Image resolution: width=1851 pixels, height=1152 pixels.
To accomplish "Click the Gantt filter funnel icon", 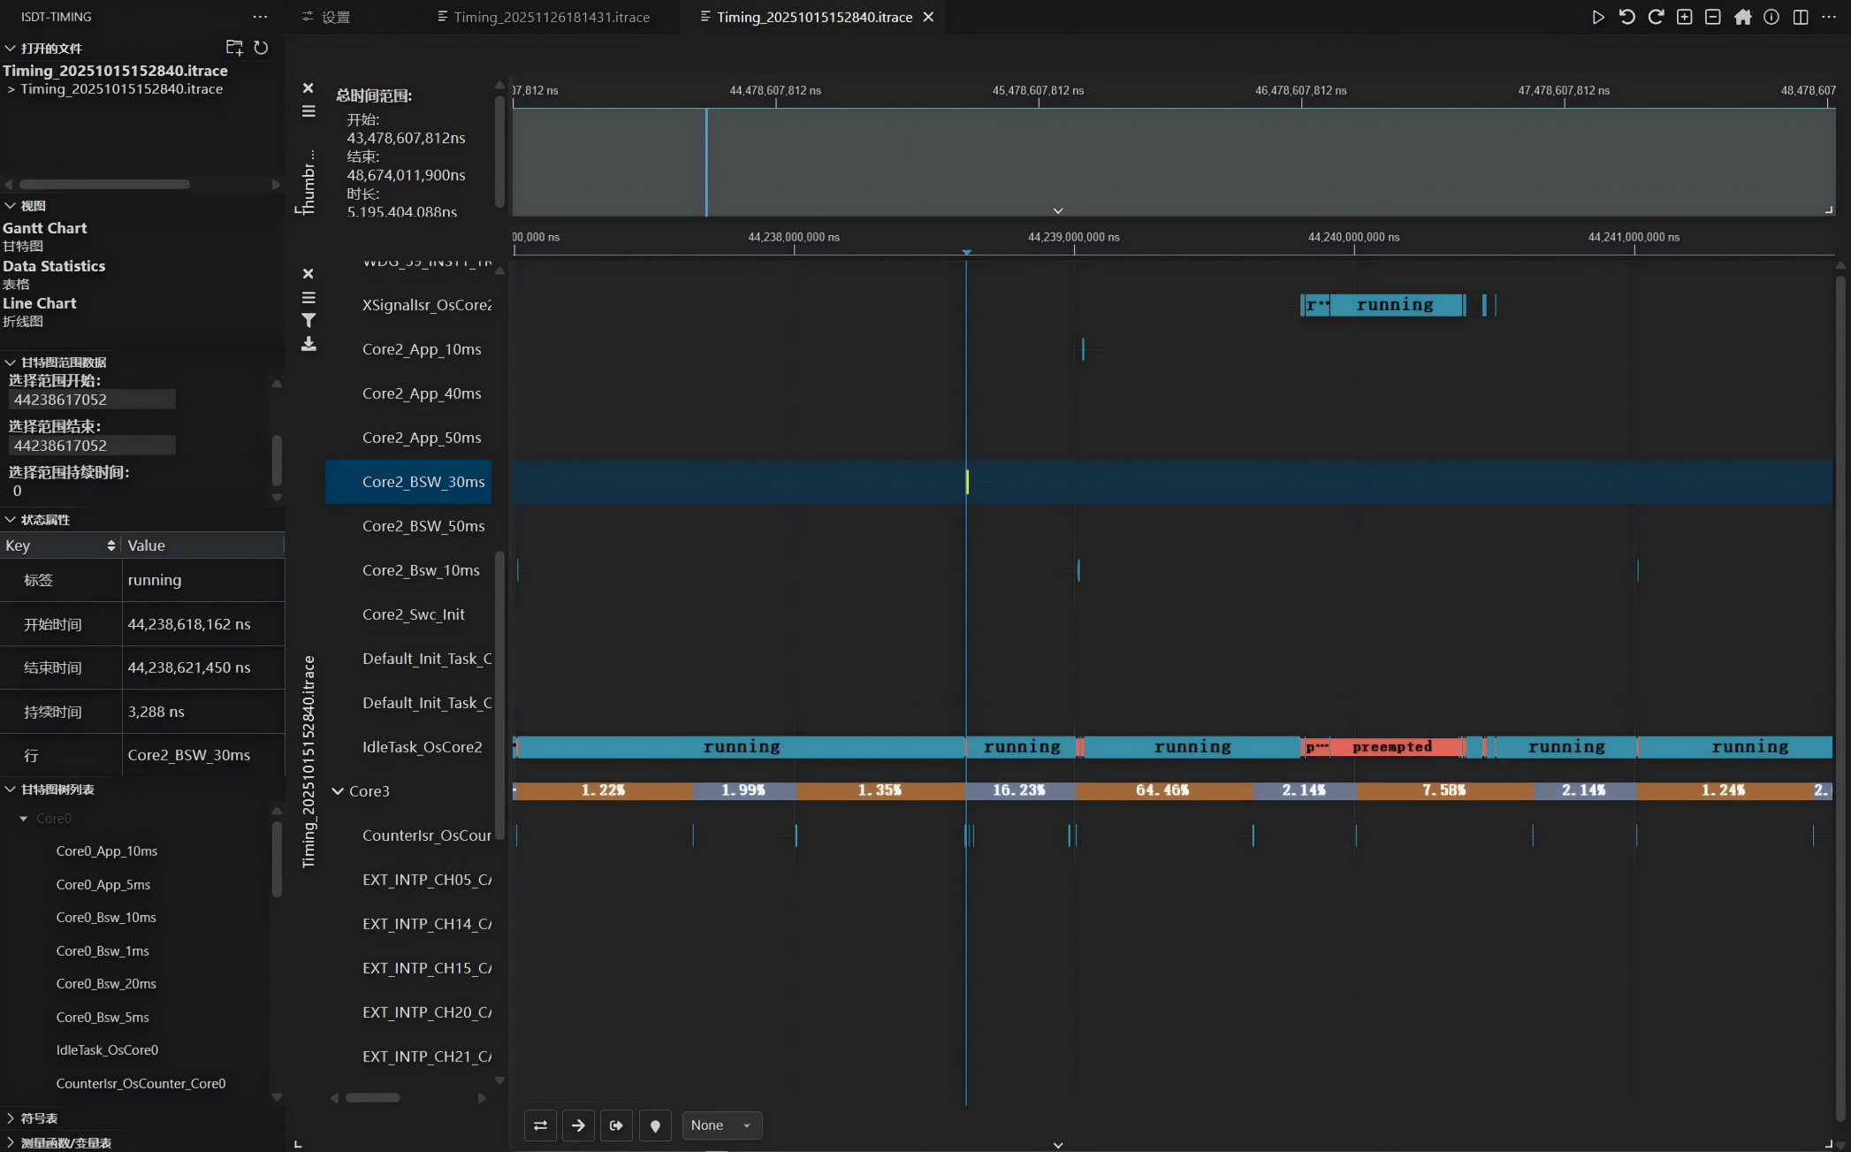I will pyautogui.click(x=308, y=320).
